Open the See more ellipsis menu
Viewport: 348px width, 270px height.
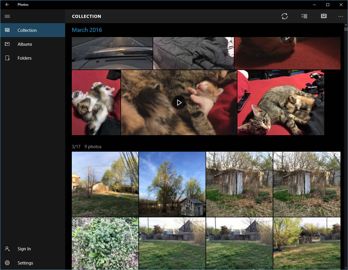(340, 16)
